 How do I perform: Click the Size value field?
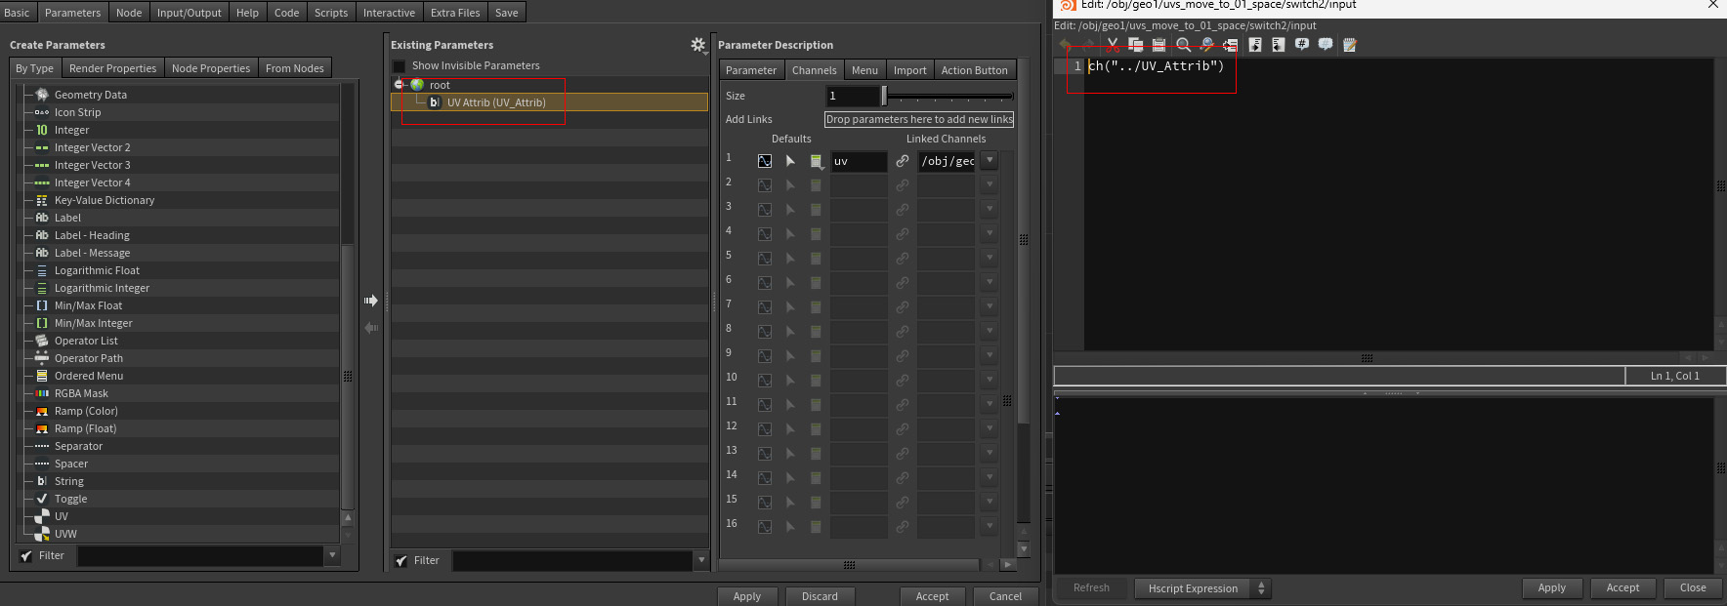tap(852, 96)
